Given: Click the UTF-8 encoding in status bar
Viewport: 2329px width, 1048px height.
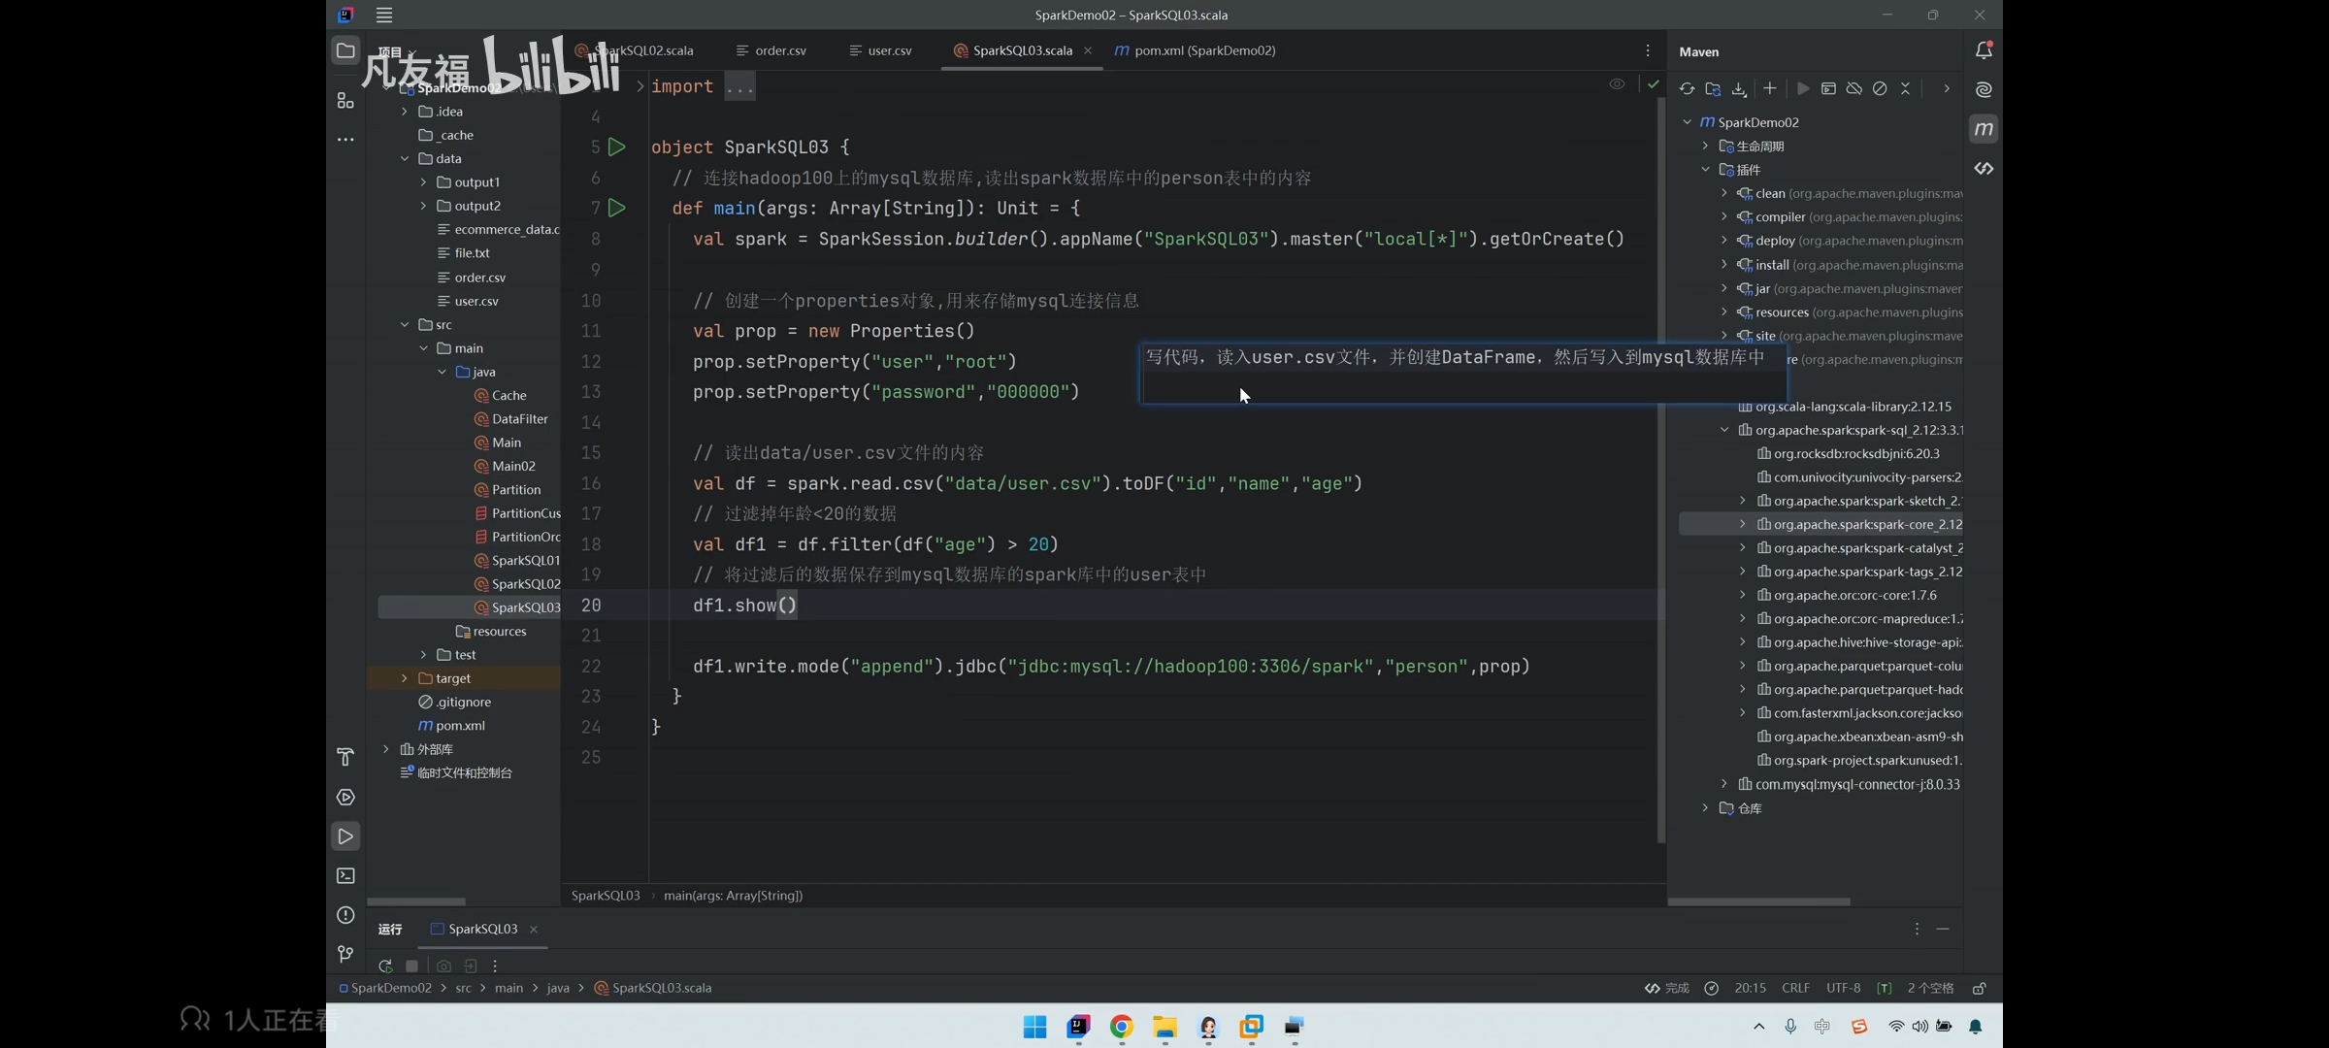Looking at the screenshot, I should [x=1843, y=988].
